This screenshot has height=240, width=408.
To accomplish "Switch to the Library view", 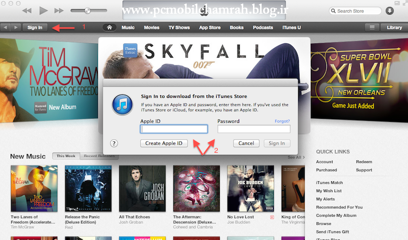I will [x=394, y=28].
